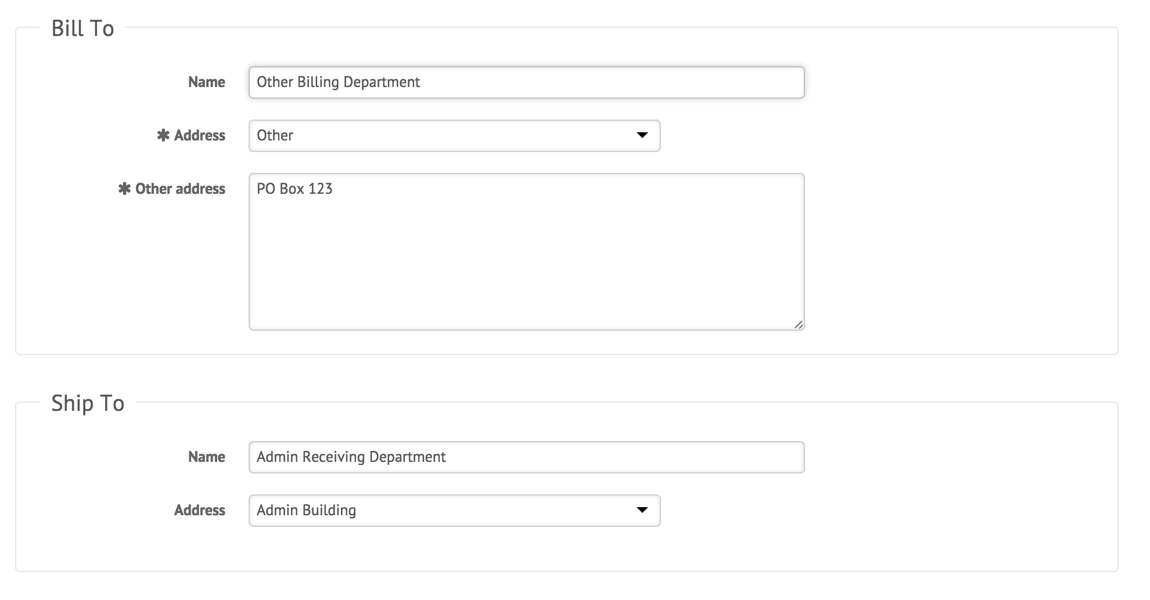
Task: Click the Ship To Address label
Action: click(200, 511)
